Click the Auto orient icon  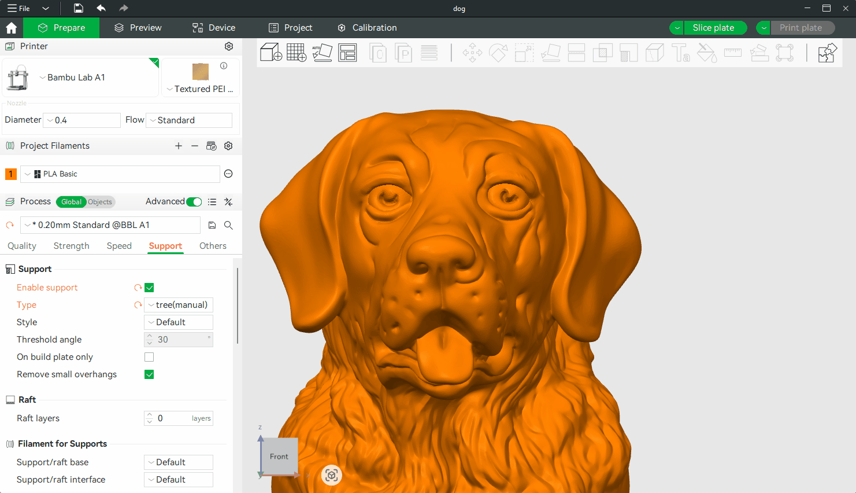322,53
